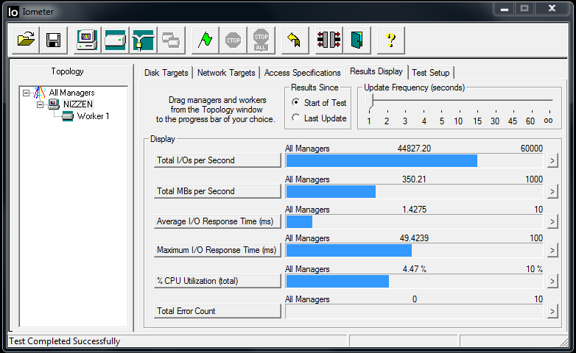This screenshot has width=576, height=353.
Task: Click the Total I/Os per Second button
Action: click(217, 160)
